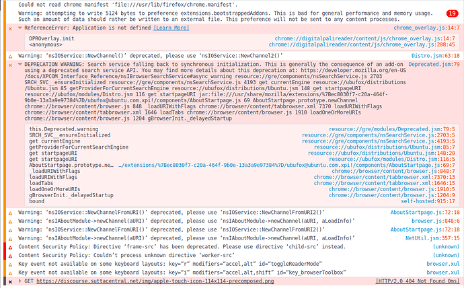Open AboutStartpage.js:69:7 stack link

point(286,165)
